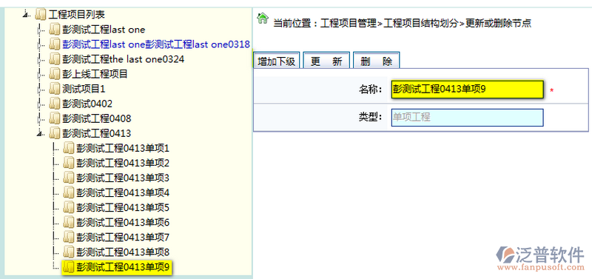Click folder icon beside 彭测试0402

click(x=54, y=104)
